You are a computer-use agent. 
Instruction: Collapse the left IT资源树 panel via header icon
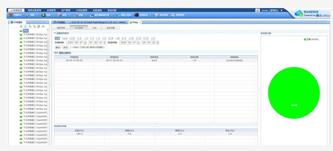[x=47, y=22]
